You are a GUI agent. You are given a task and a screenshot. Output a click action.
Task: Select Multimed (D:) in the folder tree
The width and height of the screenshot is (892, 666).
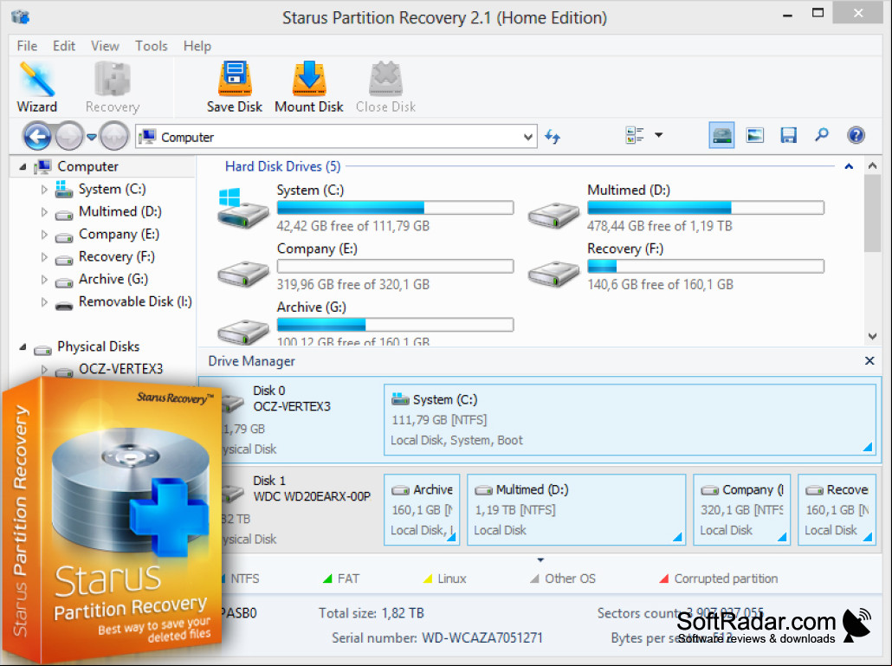pos(120,211)
